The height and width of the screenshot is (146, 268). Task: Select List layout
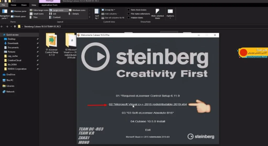point(53,14)
